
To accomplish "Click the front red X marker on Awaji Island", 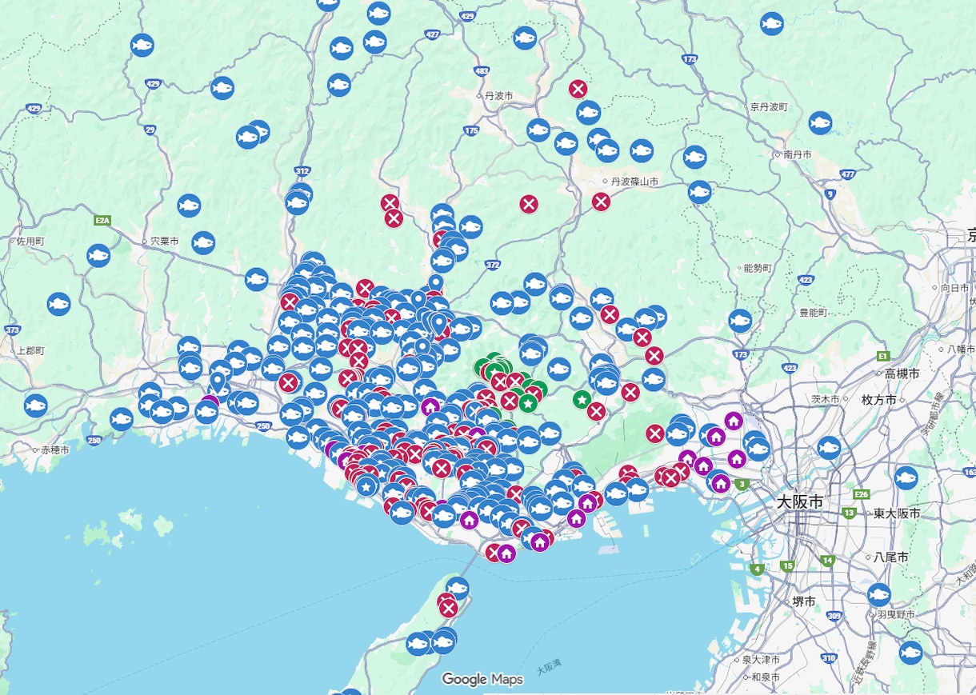I will (448, 608).
